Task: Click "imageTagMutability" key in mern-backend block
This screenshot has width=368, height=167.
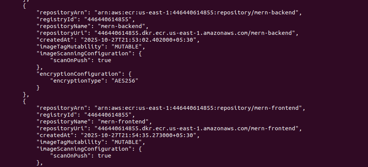Action: point(70,47)
